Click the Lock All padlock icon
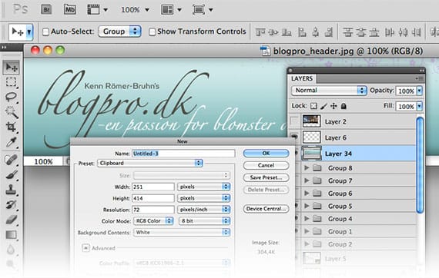 click(x=343, y=106)
